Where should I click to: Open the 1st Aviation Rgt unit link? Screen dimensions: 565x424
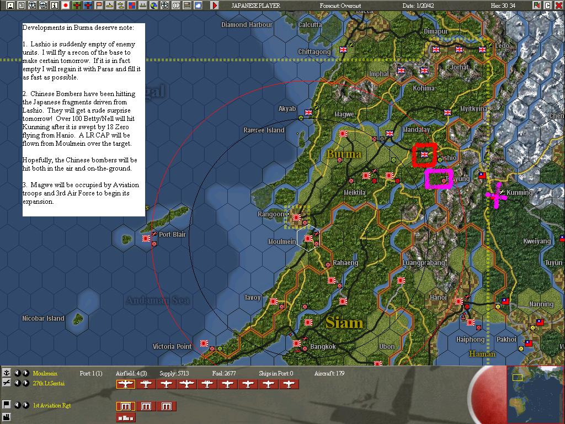click(x=52, y=405)
